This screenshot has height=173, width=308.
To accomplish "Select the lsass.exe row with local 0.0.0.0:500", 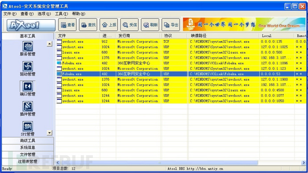I will tap(181, 52).
